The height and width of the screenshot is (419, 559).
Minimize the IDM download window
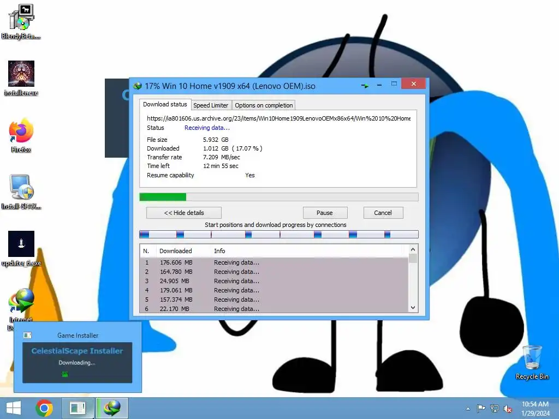(x=379, y=85)
